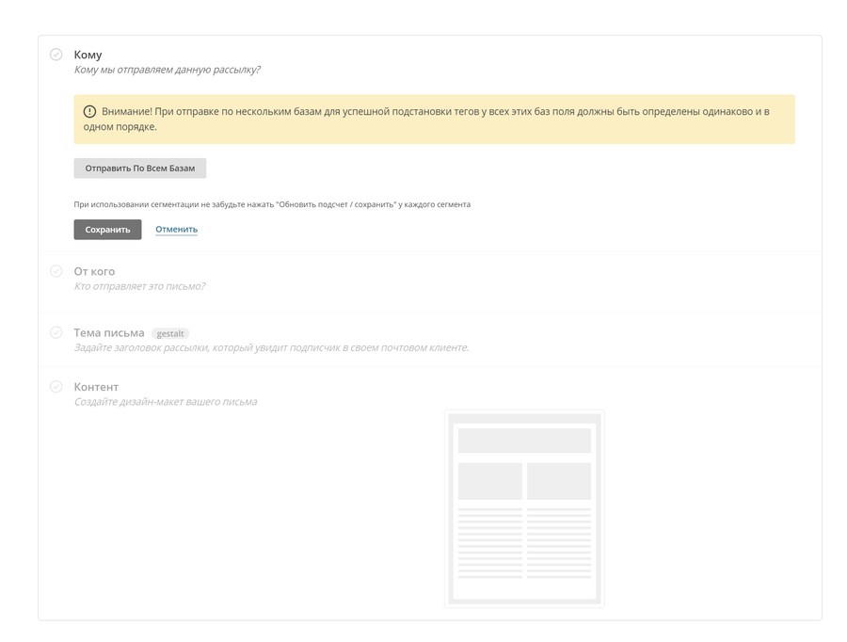Screen dimensions: 847x642
Task: Click the Кто отправляет это письмо? subtitle
Action: point(139,286)
